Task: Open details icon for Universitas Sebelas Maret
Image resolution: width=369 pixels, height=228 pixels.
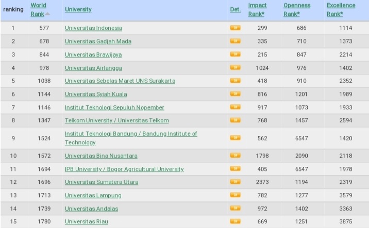Action: point(235,81)
